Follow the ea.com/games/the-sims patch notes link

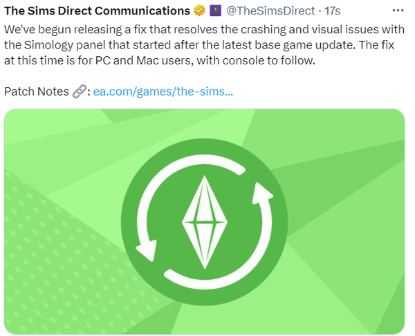click(x=163, y=91)
